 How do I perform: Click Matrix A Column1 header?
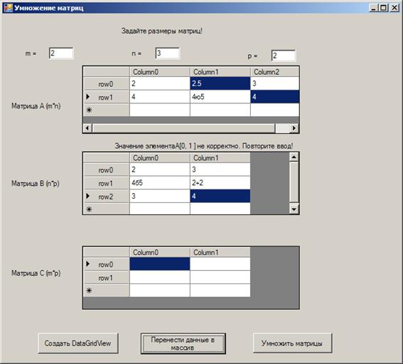click(220, 72)
